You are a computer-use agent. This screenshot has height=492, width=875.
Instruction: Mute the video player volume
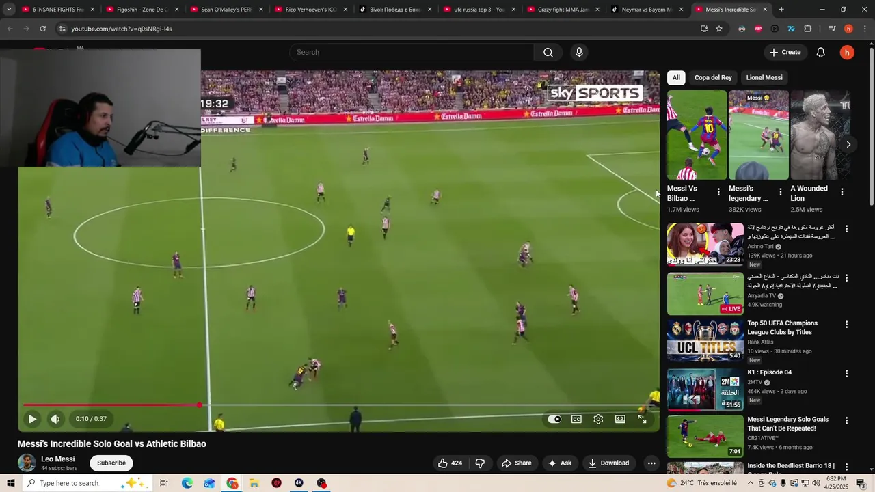55,419
